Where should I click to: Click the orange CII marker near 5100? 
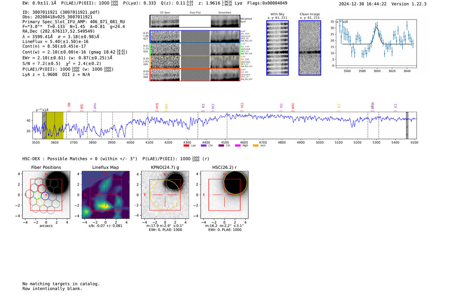point(339,106)
